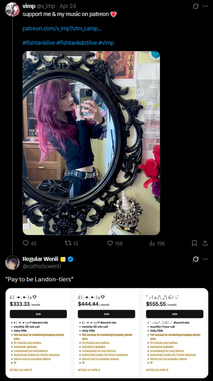
Task: Bookmark vimp's post
Action: coord(194,243)
